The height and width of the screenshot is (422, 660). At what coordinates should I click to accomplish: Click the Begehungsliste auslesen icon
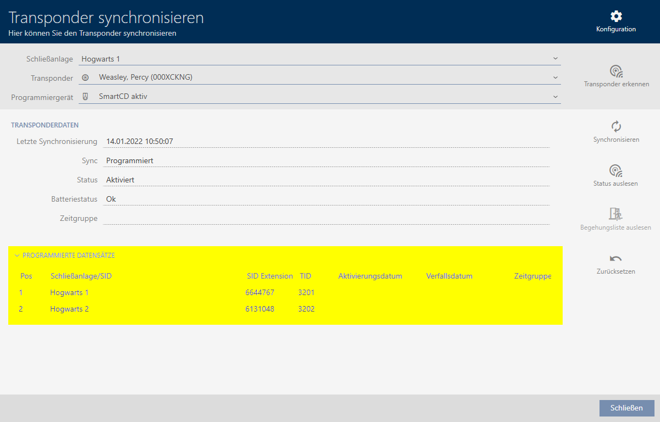(x=615, y=214)
